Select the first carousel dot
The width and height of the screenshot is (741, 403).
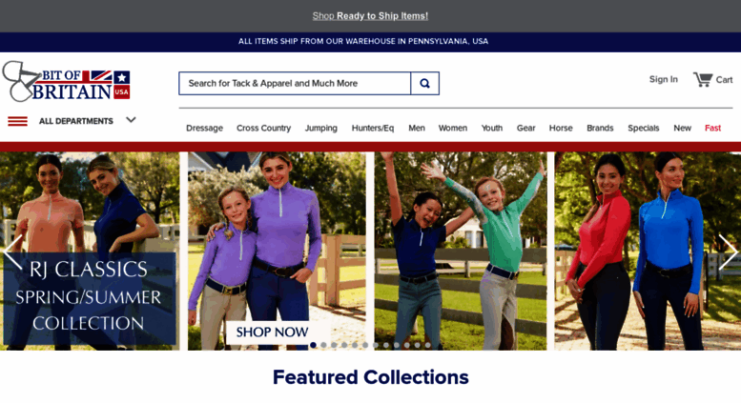[x=313, y=345]
